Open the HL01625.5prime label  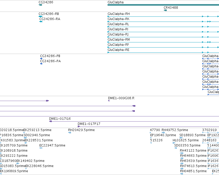tap(186, 140)
